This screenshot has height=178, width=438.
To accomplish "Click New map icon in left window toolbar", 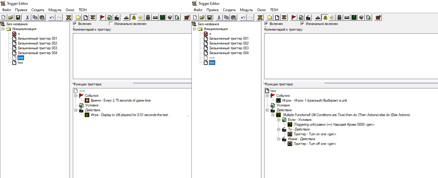I will pyautogui.click(x=4, y=17).
